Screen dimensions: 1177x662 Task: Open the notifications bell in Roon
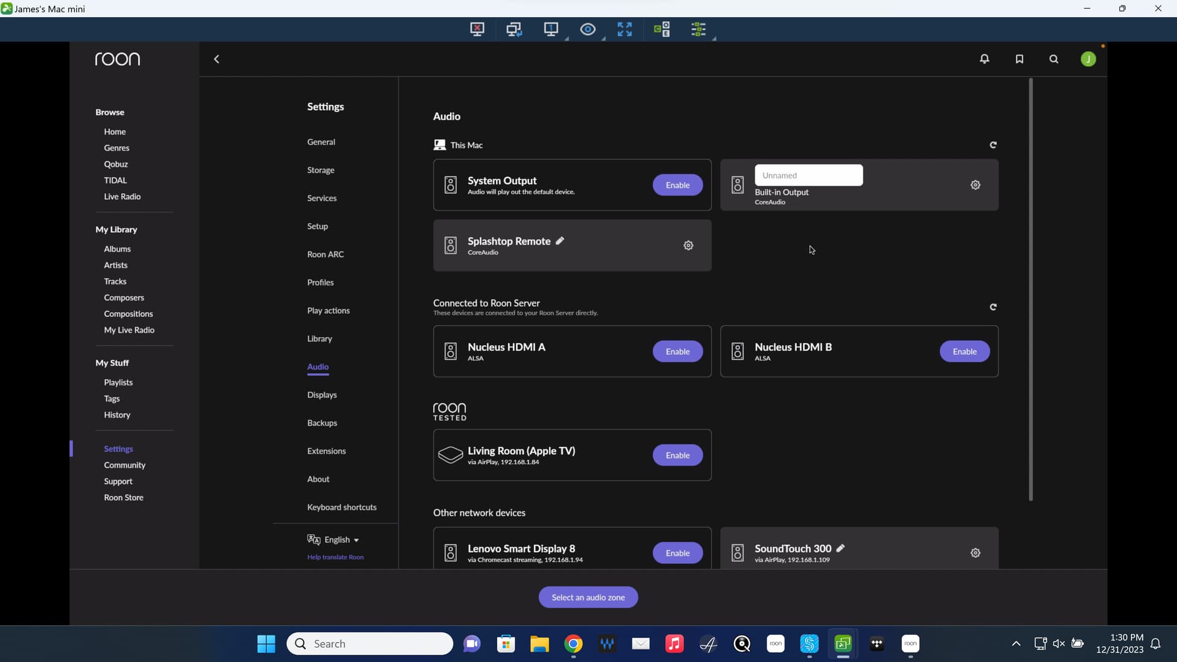tap(985, 59)
